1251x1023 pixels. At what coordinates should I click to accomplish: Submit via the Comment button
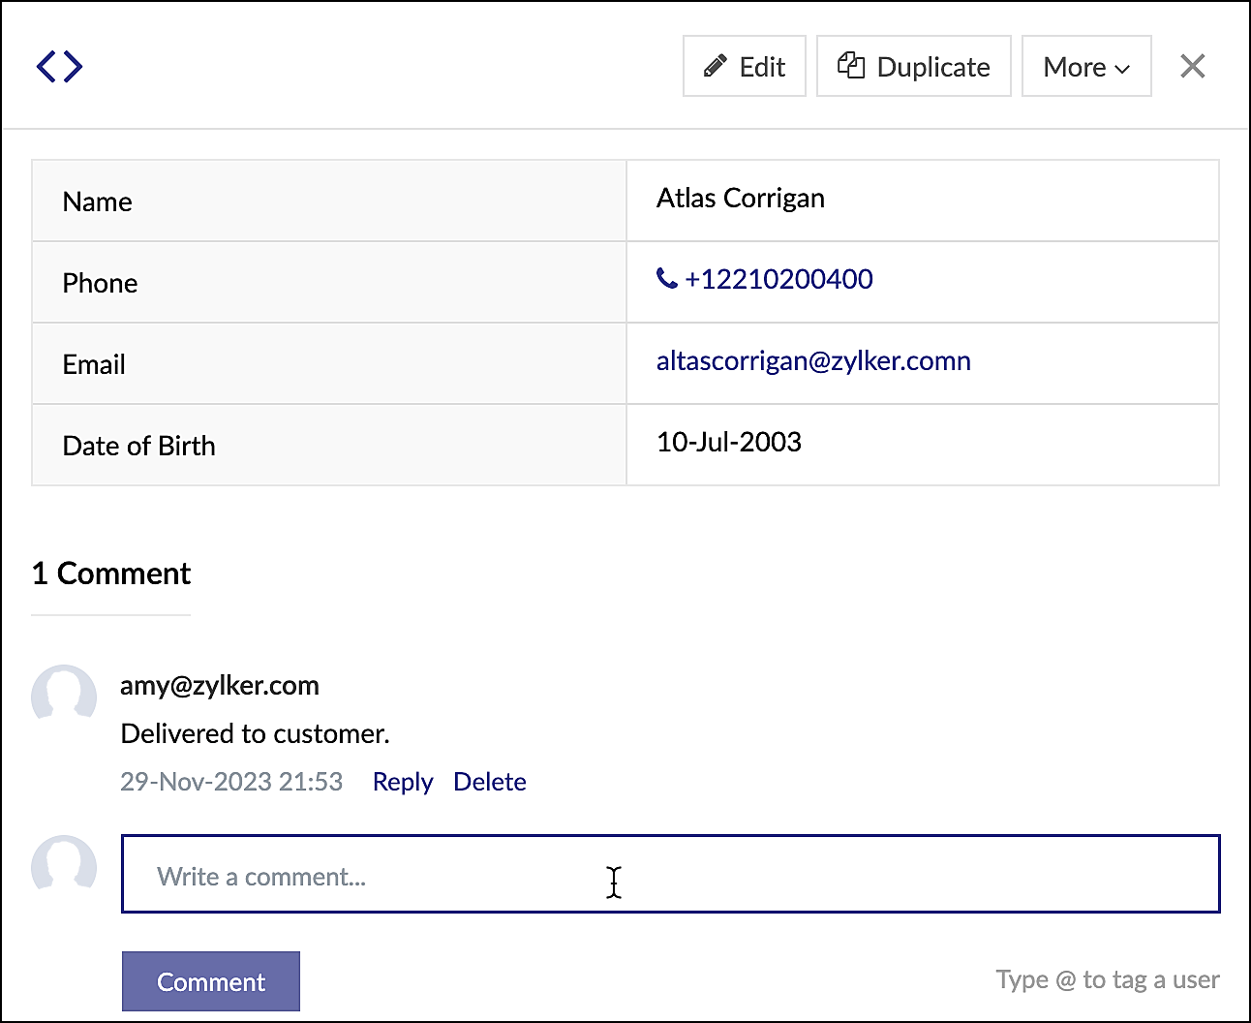click(x=210, y=980)
